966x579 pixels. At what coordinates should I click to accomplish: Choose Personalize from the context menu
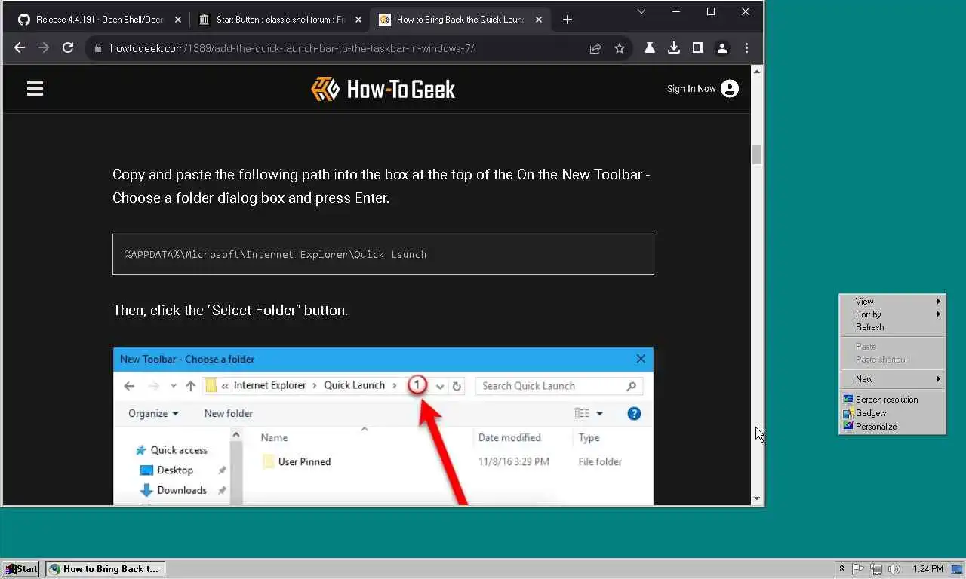tap(892, 427)
